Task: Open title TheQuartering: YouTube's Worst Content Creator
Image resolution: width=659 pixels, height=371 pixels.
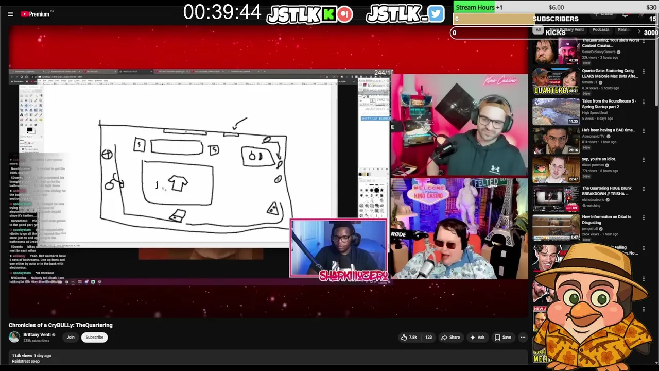Action: point(611,43)
